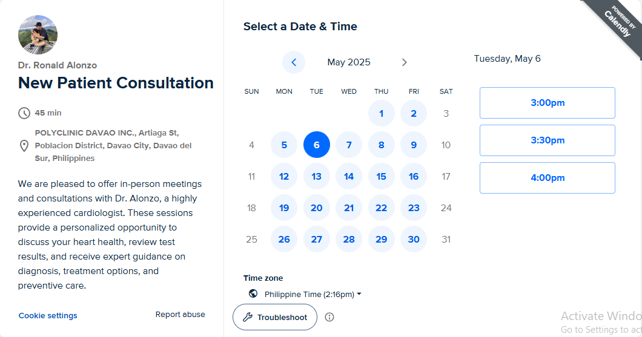Select the 3:30pm time slot
The height and width of the screenshot is (337, 642).
click(x=547, y=140)
